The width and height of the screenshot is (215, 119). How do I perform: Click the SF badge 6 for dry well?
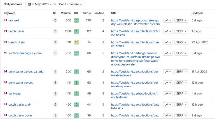pos(55,20)
